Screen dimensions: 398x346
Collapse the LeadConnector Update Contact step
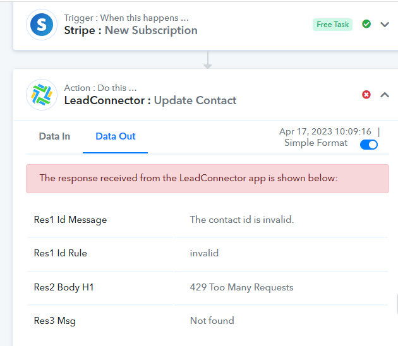tap(385, 95)
